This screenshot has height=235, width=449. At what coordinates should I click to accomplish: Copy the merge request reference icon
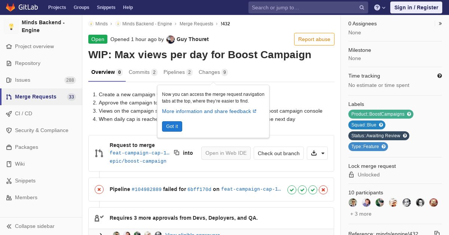437,234
